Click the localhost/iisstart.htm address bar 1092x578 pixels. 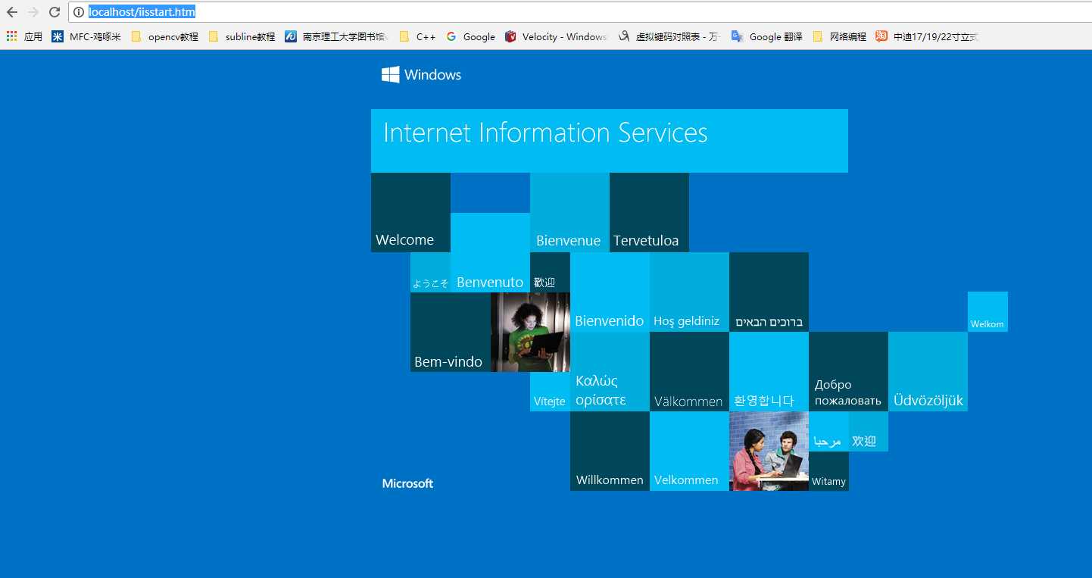tap(580, 12)
